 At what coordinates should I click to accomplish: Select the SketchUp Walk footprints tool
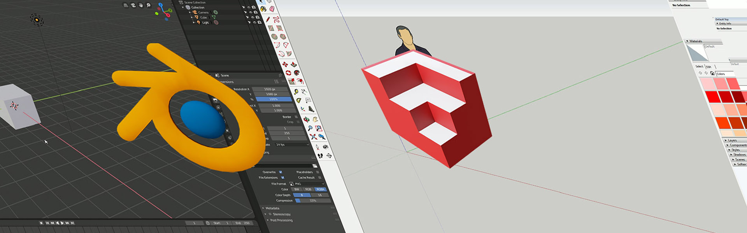320,156
